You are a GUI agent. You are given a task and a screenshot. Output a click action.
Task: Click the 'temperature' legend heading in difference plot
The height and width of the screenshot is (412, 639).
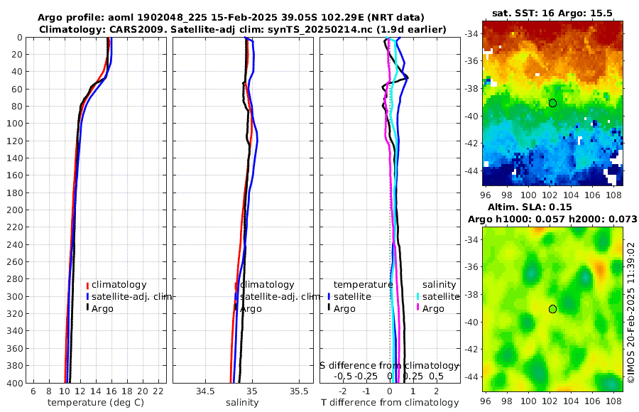coord(363,285)
